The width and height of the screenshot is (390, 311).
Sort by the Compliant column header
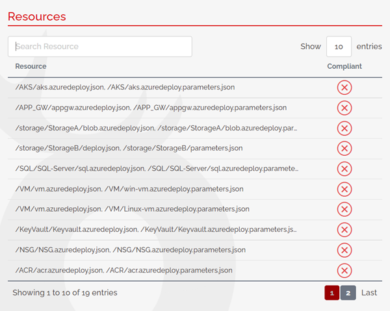(344, 66)
